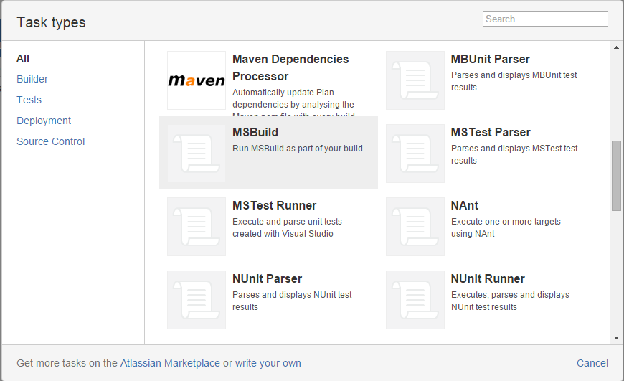The height and width of the screenshot is (381, 624).
Task: Click the scrollbar up arrow
Action: click(616, 47)
